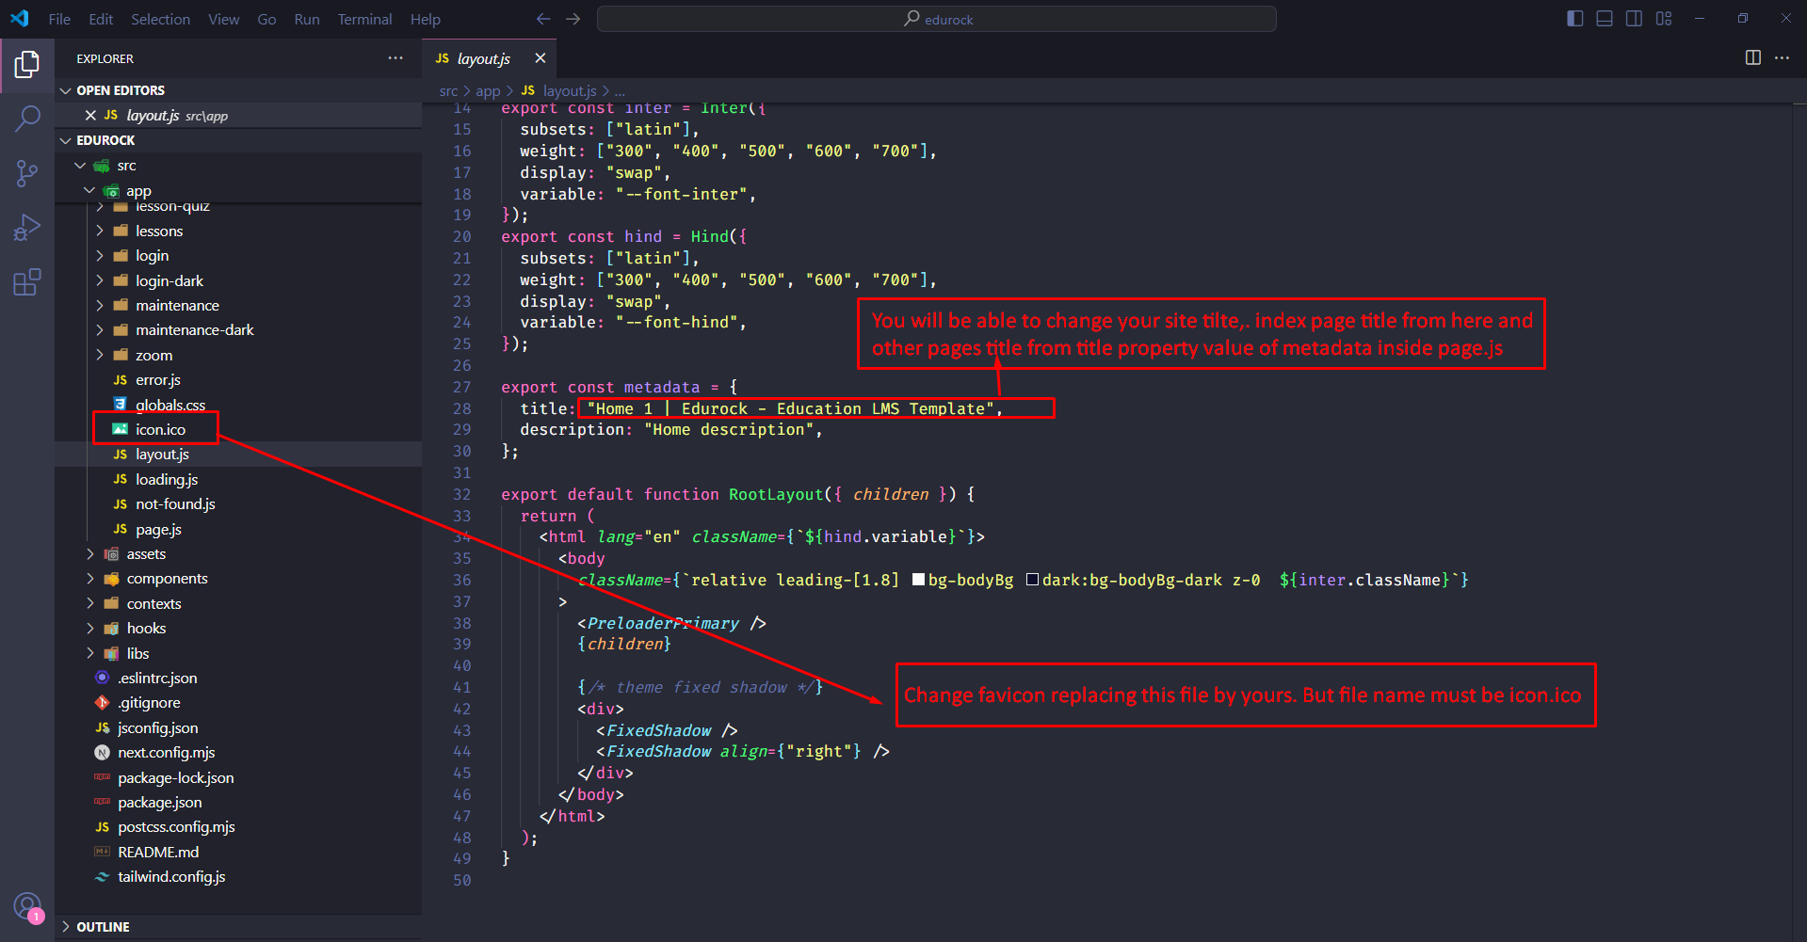This screenshot has width=1807, height=942.
Task: Open the View menu
Action: 223,19
